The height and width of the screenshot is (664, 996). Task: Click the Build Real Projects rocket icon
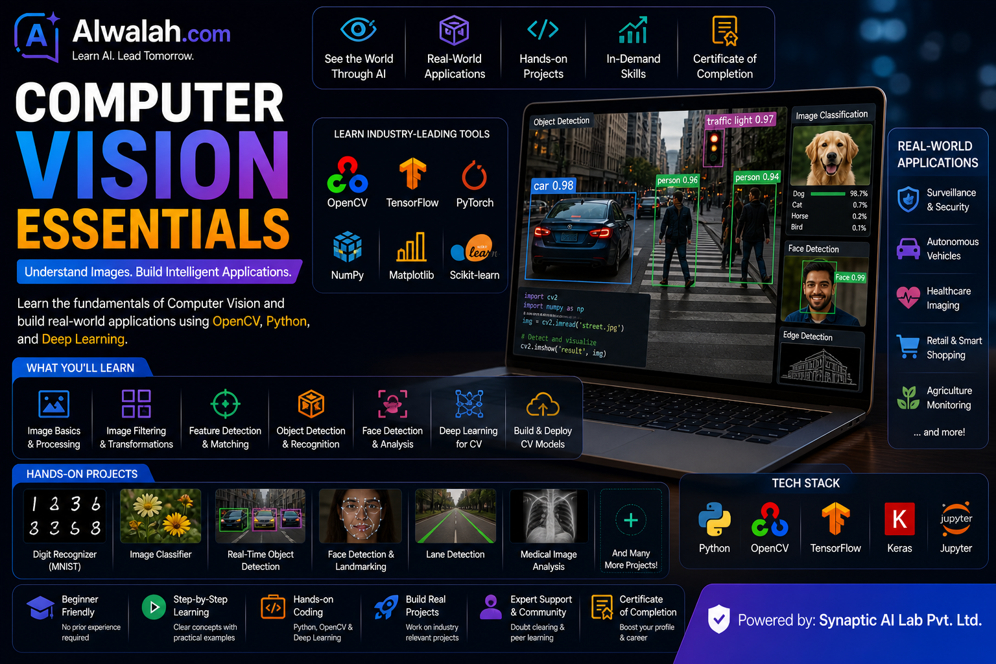[x=386, y=608]
